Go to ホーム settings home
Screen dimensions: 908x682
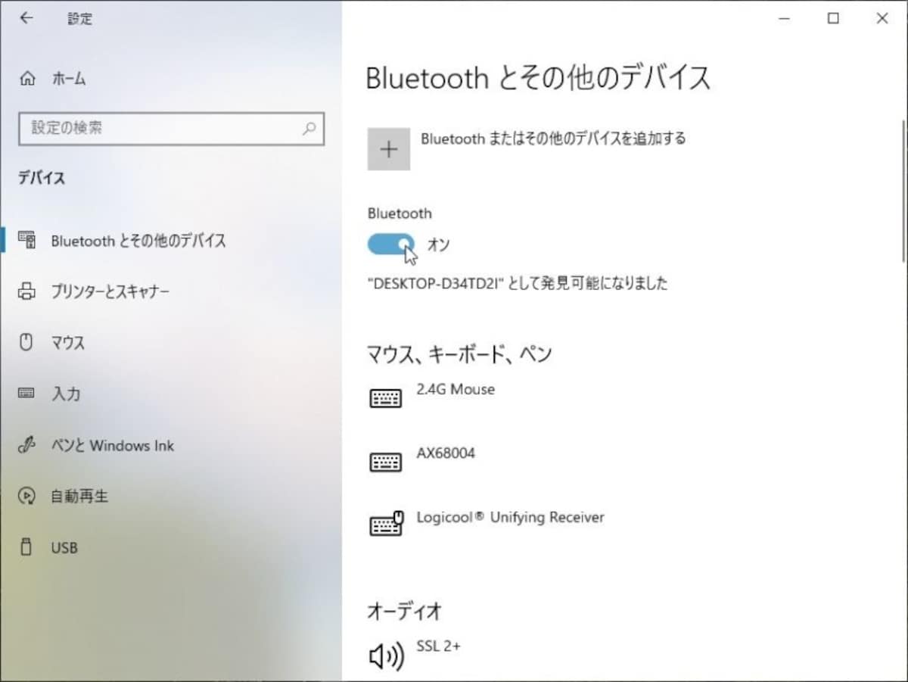tap(69, 78)
